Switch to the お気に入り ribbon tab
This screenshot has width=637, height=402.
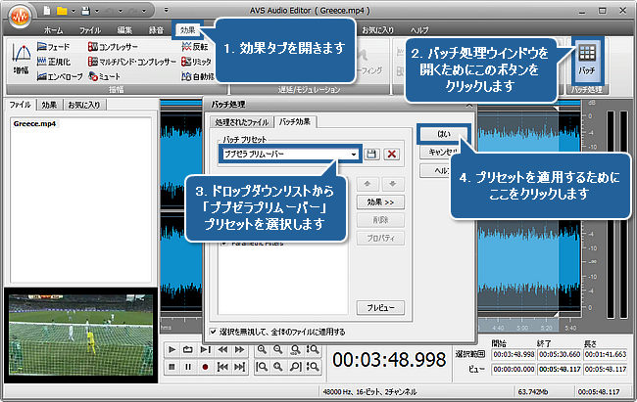click(x=377, y=30)
